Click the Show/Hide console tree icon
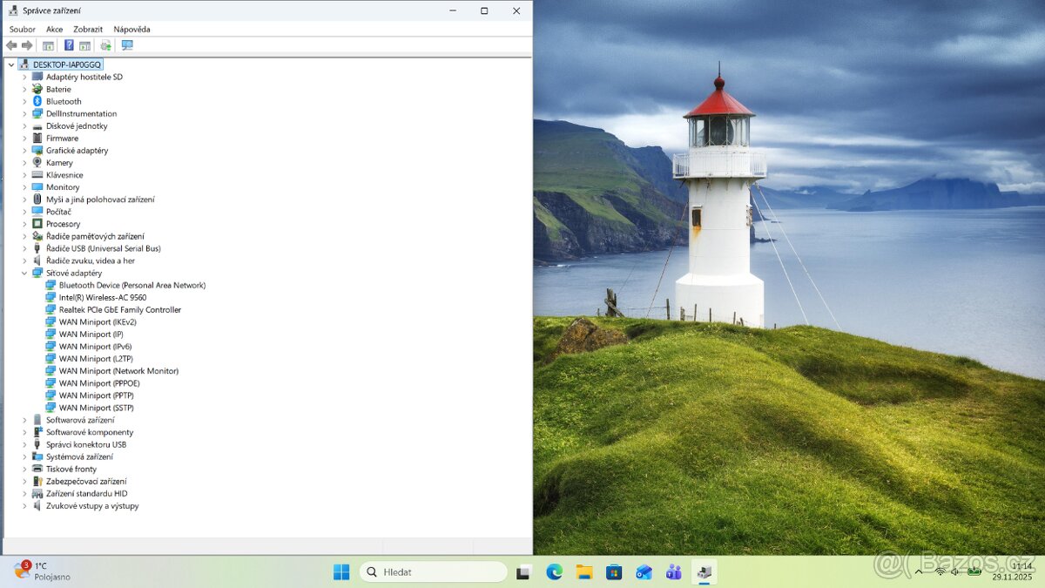 [x=48, y=45]
